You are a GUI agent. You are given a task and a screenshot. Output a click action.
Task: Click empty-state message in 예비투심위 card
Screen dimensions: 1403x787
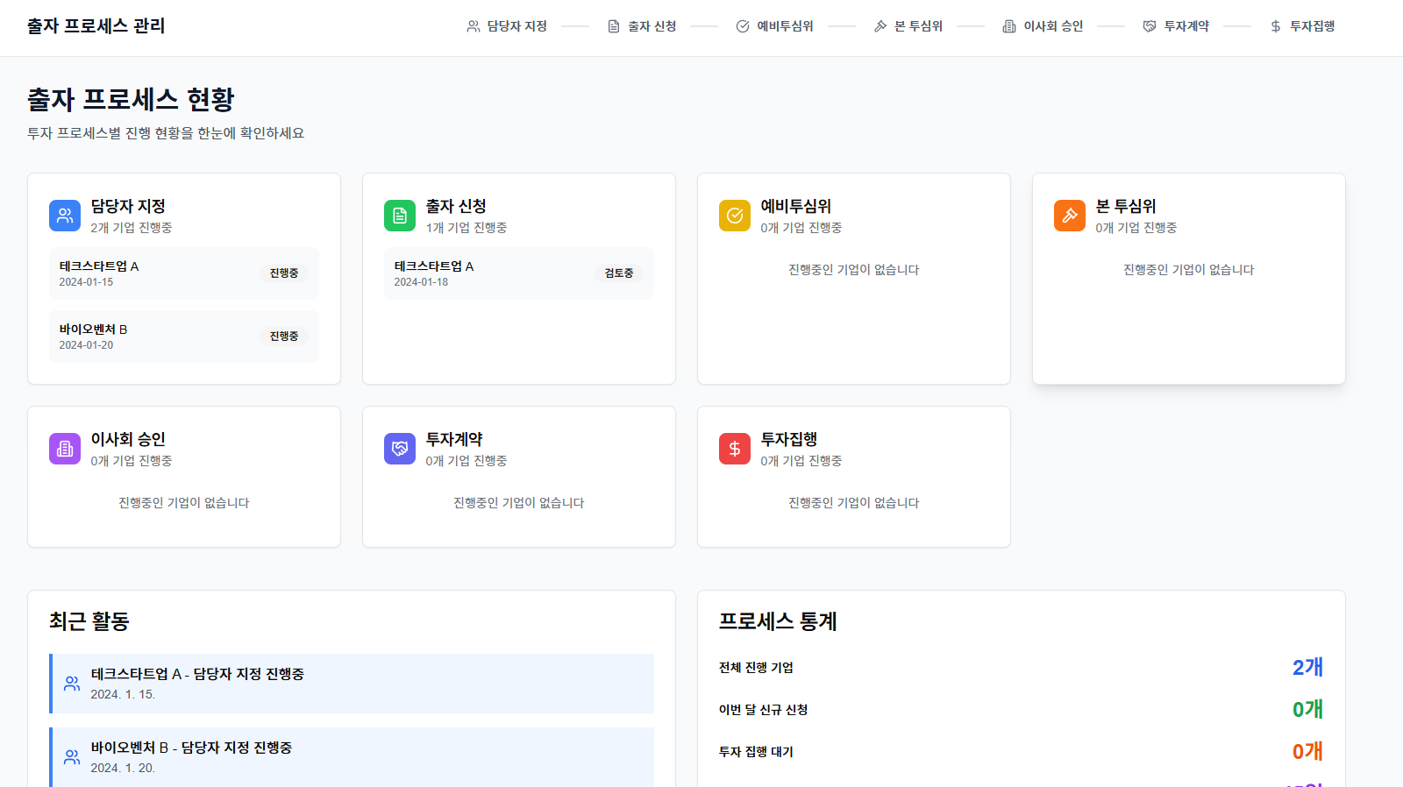pyautogui.click(x=854, y=270)
